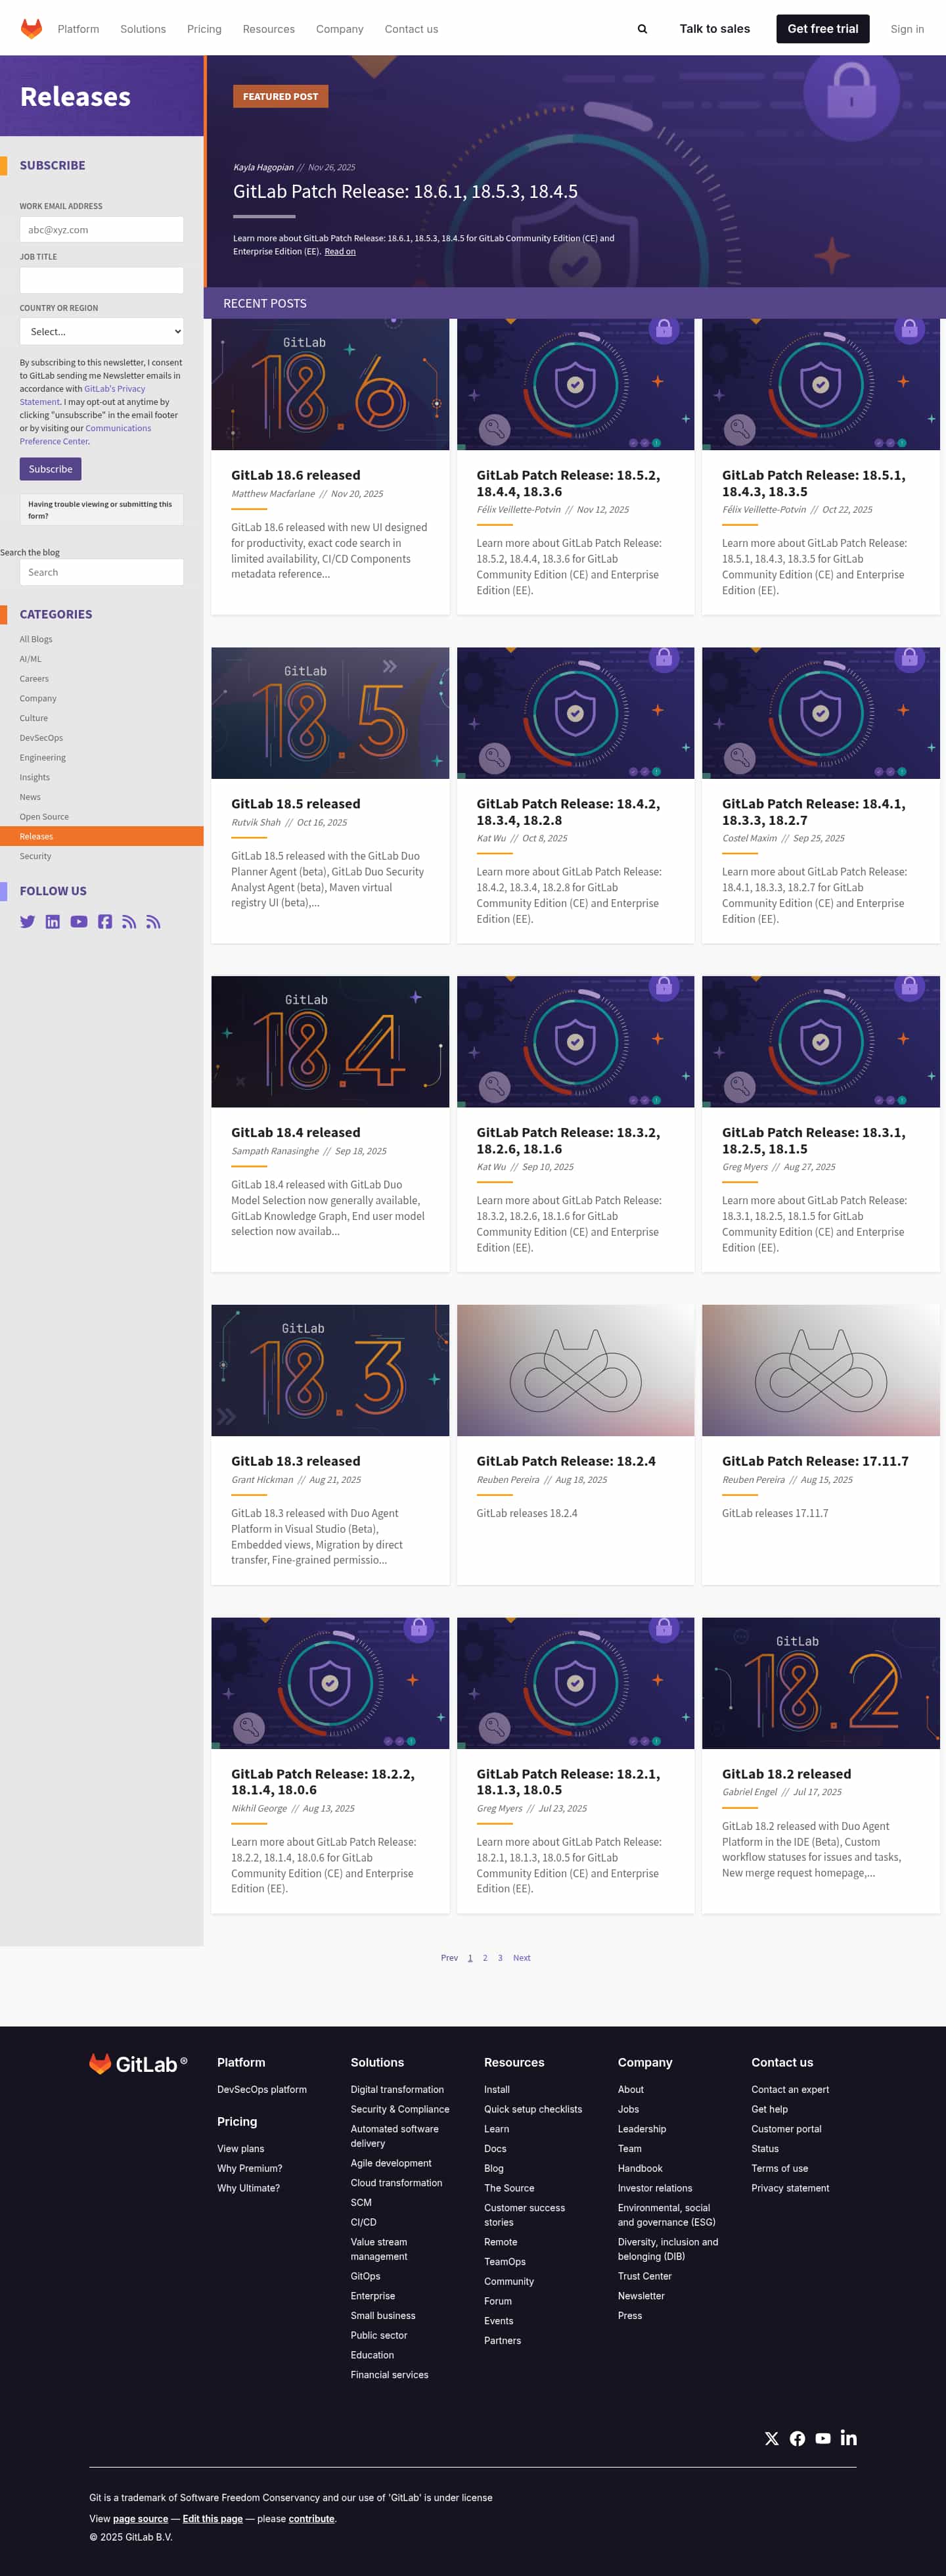Image resolution: width=946 pixels, height=2576 pixels.
Task: Open the header search magnifier
Action: pyautogui.click(x=642, y=29)
